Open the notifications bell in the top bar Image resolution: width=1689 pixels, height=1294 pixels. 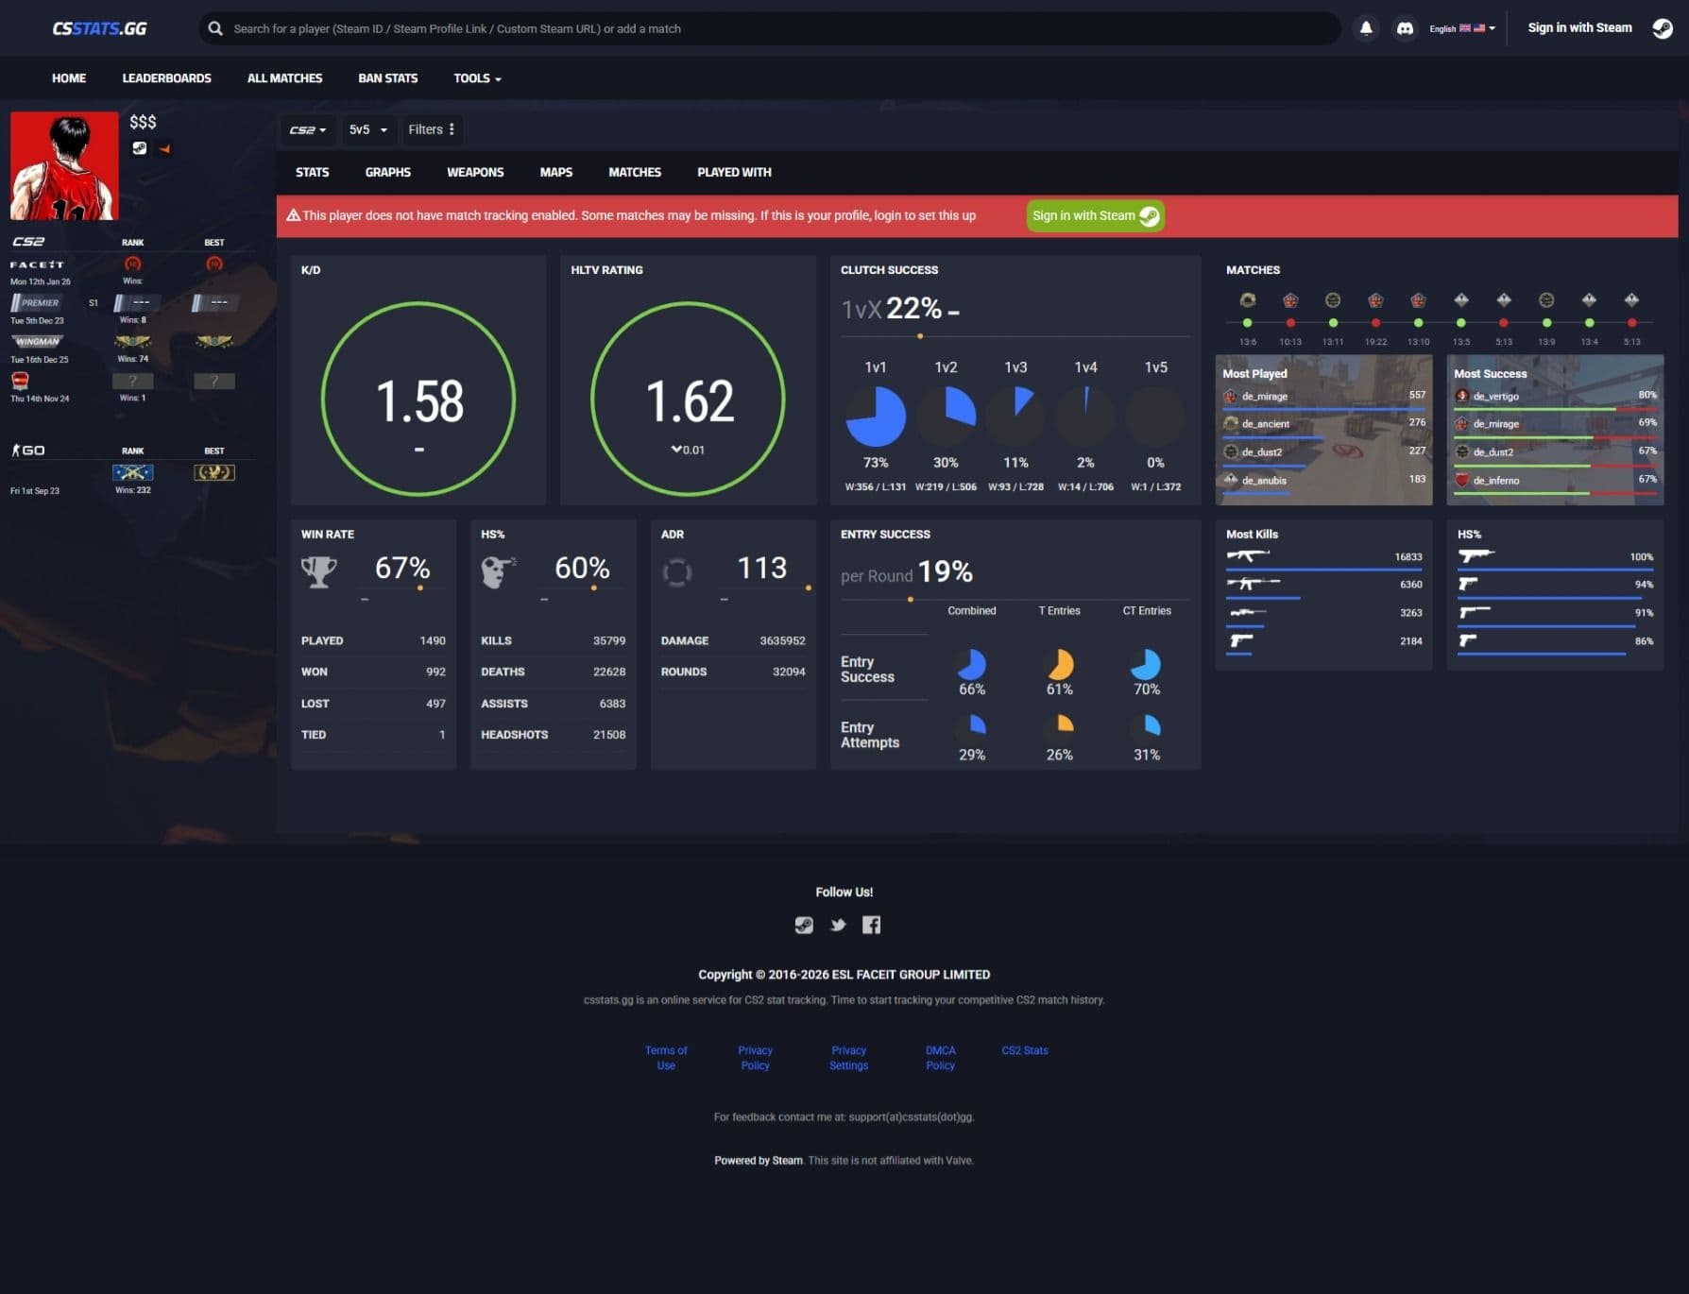1365,28
